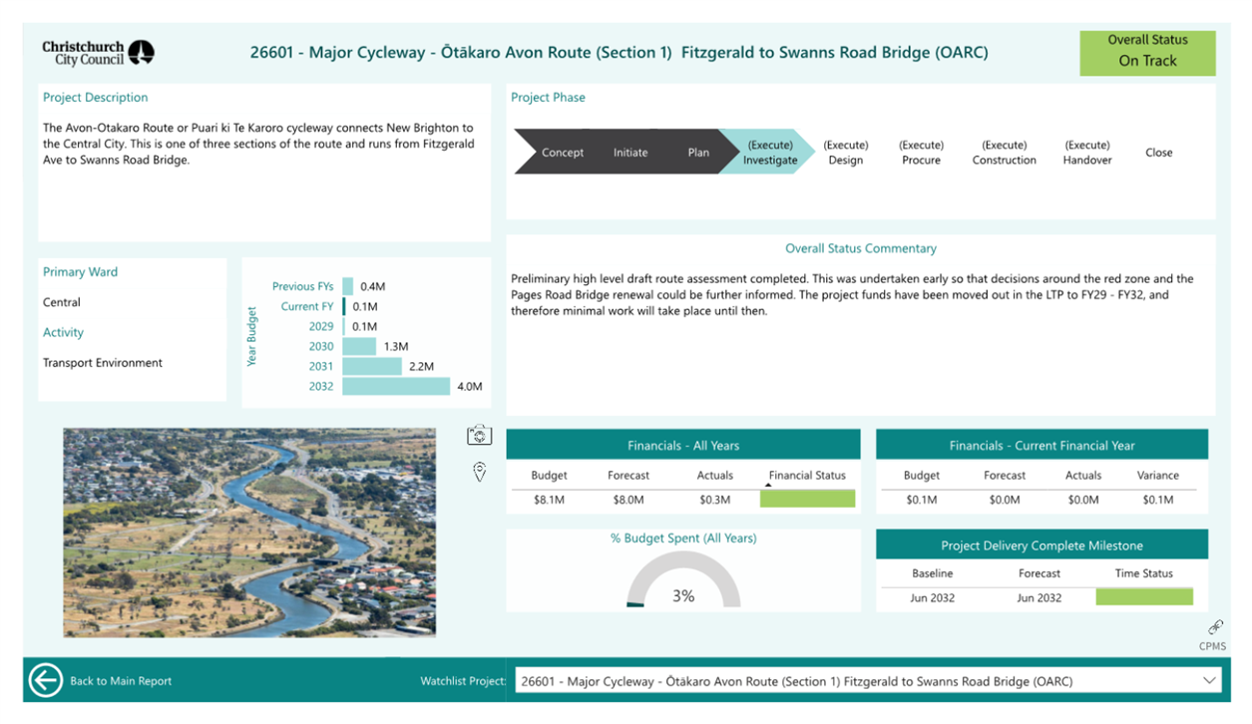
Task: Click the Christchurch City Council logo
Action: coord(98,52)
